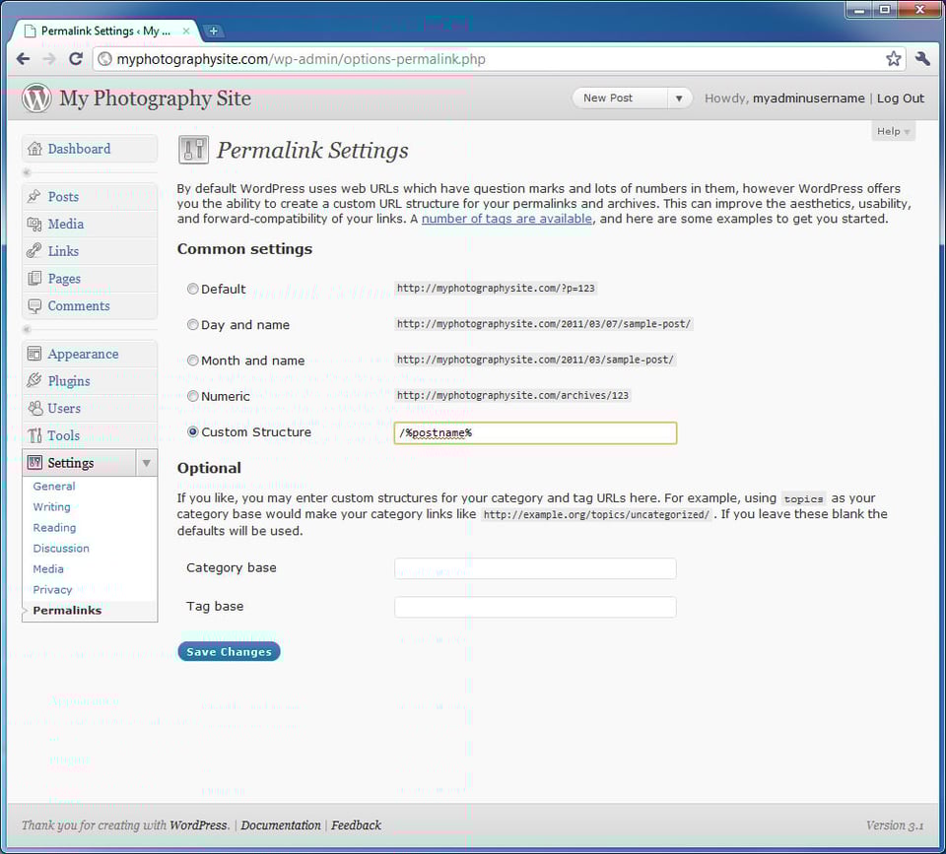
Task: Open Discussion settings submenu item
Action: point(61,549)
